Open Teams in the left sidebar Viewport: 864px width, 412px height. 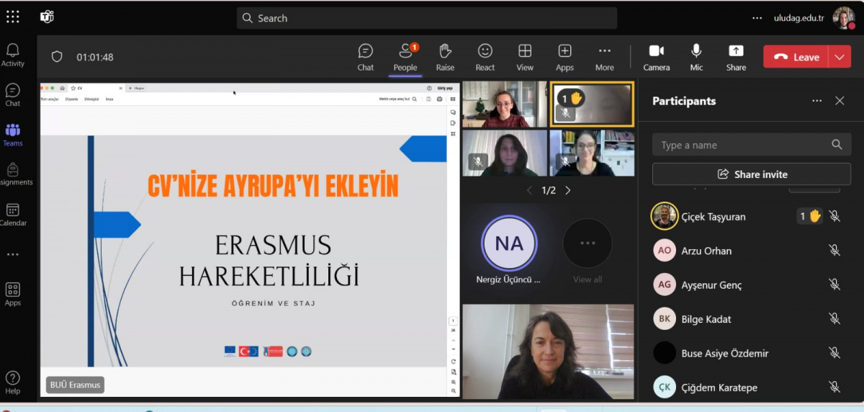point(13,135)
